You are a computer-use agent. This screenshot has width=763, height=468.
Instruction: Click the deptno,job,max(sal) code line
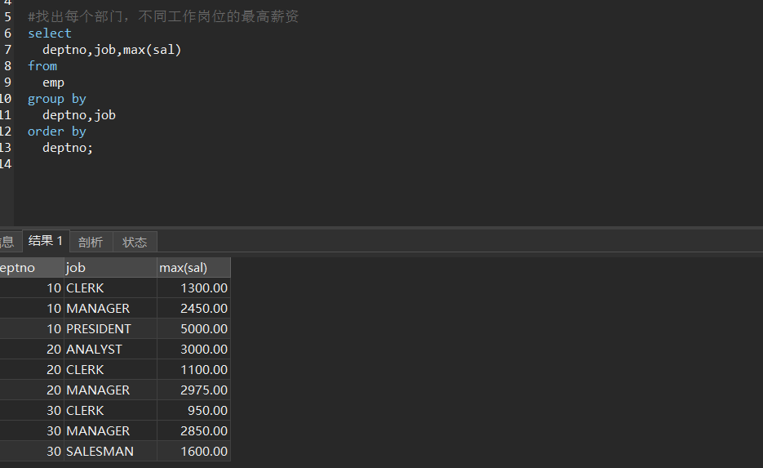(x=112, y=50)
